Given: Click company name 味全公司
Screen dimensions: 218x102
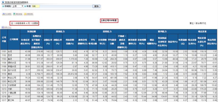Looking at the screenshot, I should pyautogui.click(x=12, y=77).
